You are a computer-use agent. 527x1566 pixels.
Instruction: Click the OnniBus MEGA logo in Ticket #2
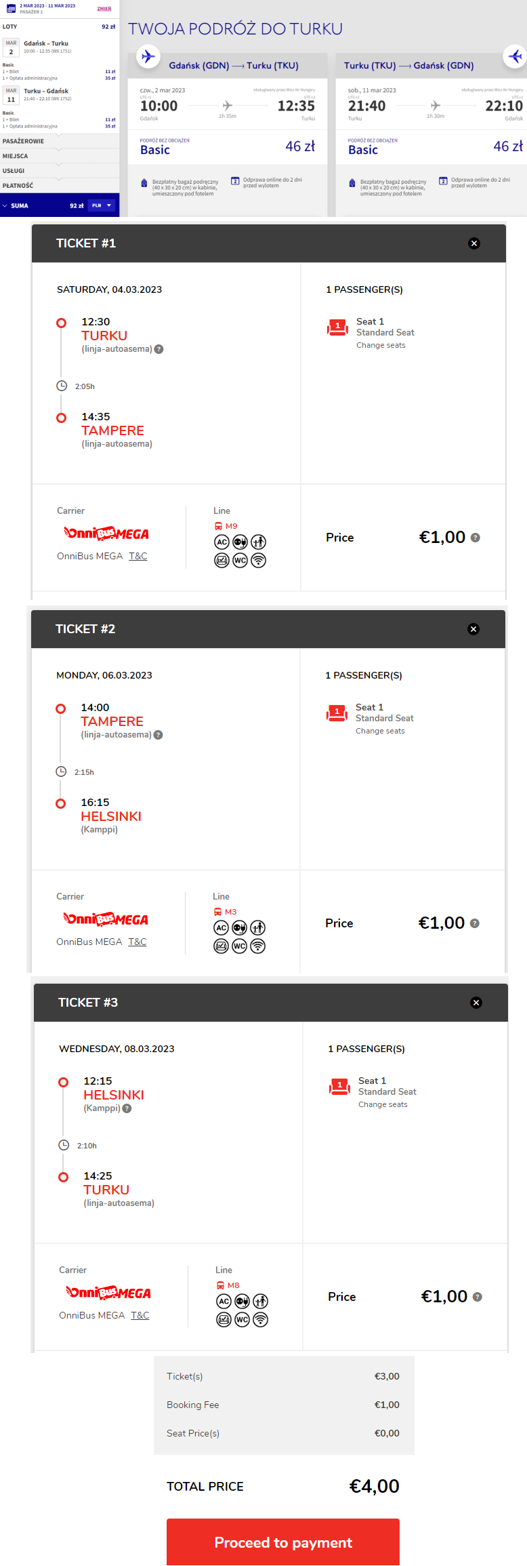click(106, 919)
